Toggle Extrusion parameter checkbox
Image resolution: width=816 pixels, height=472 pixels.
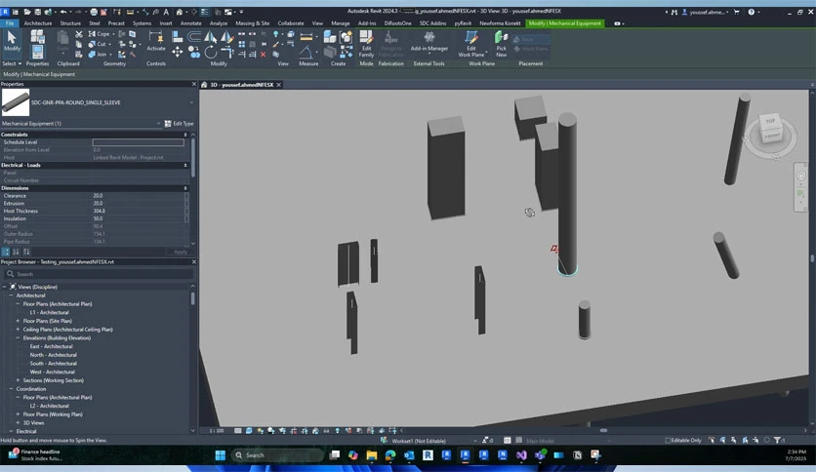(x=186, y=204)
